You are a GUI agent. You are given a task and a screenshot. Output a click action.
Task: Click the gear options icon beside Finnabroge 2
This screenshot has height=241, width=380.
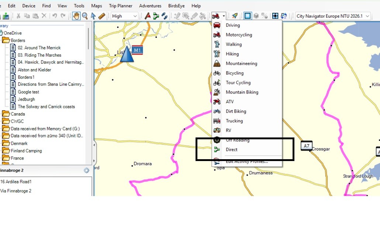click(86, 170)
